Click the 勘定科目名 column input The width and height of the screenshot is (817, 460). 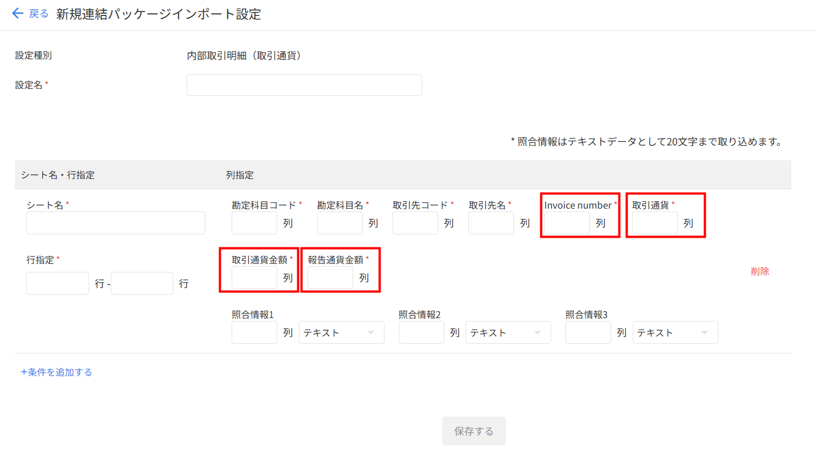[340, 223]
